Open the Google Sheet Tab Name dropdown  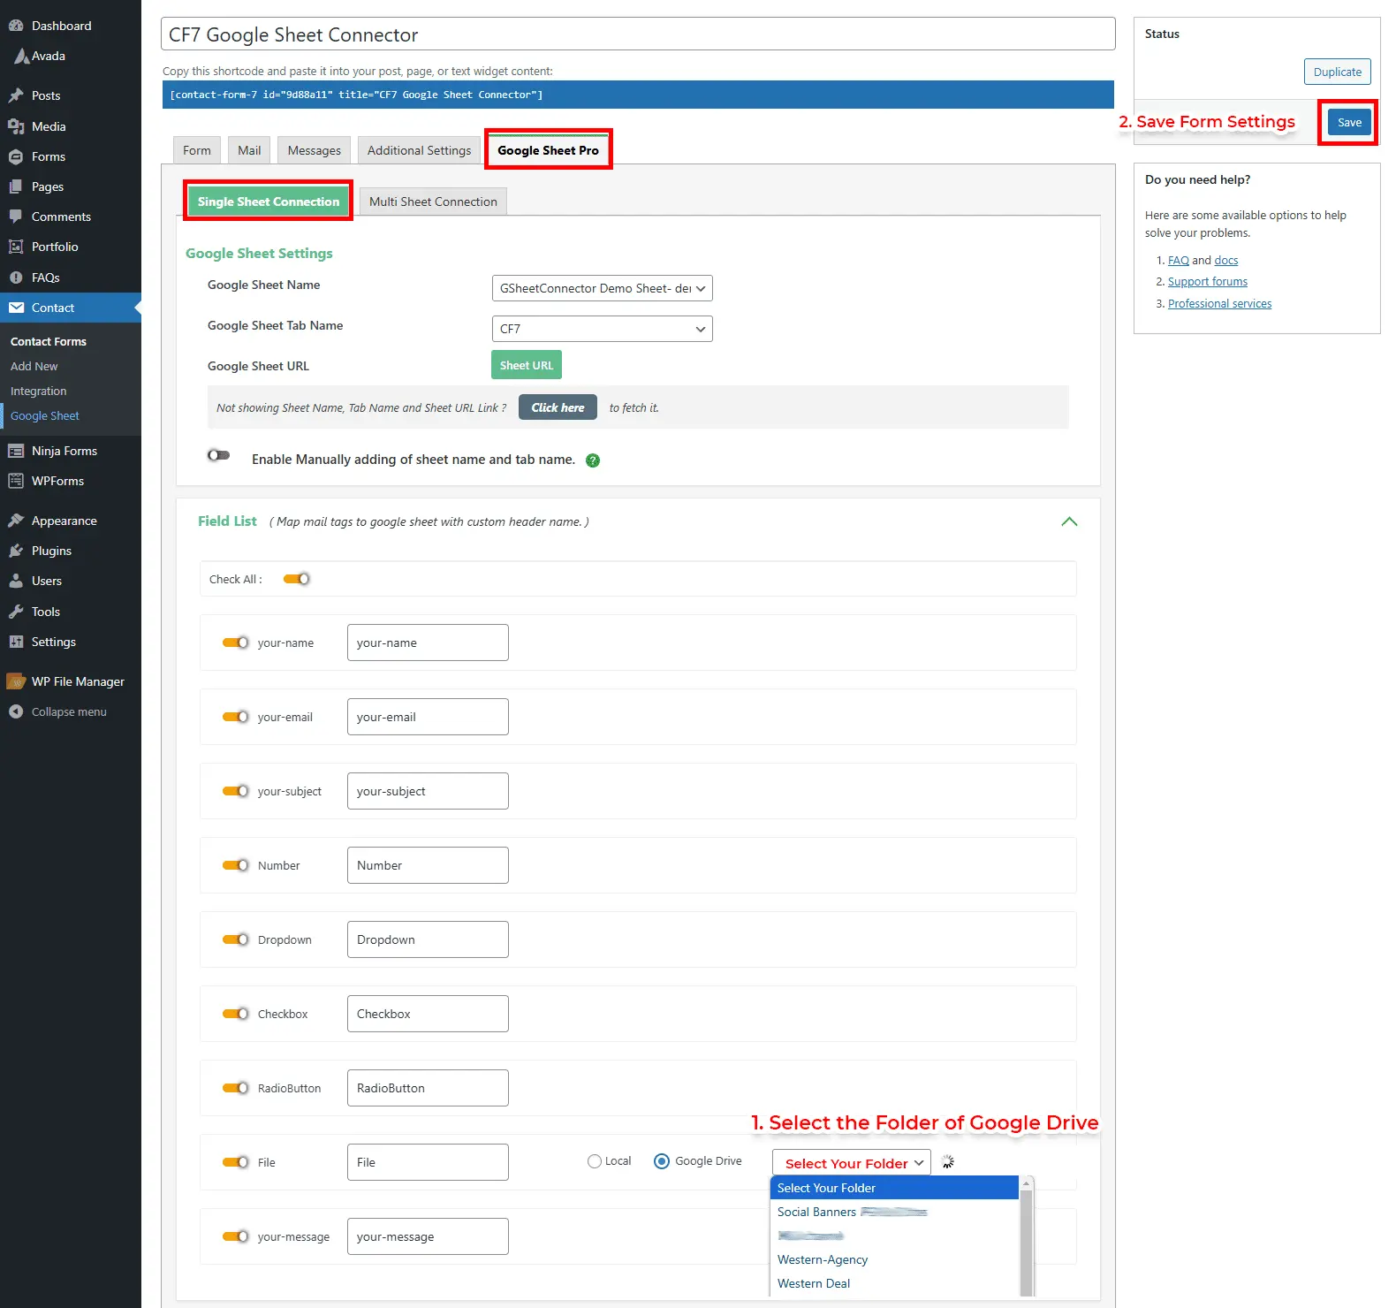coord(602,329)
